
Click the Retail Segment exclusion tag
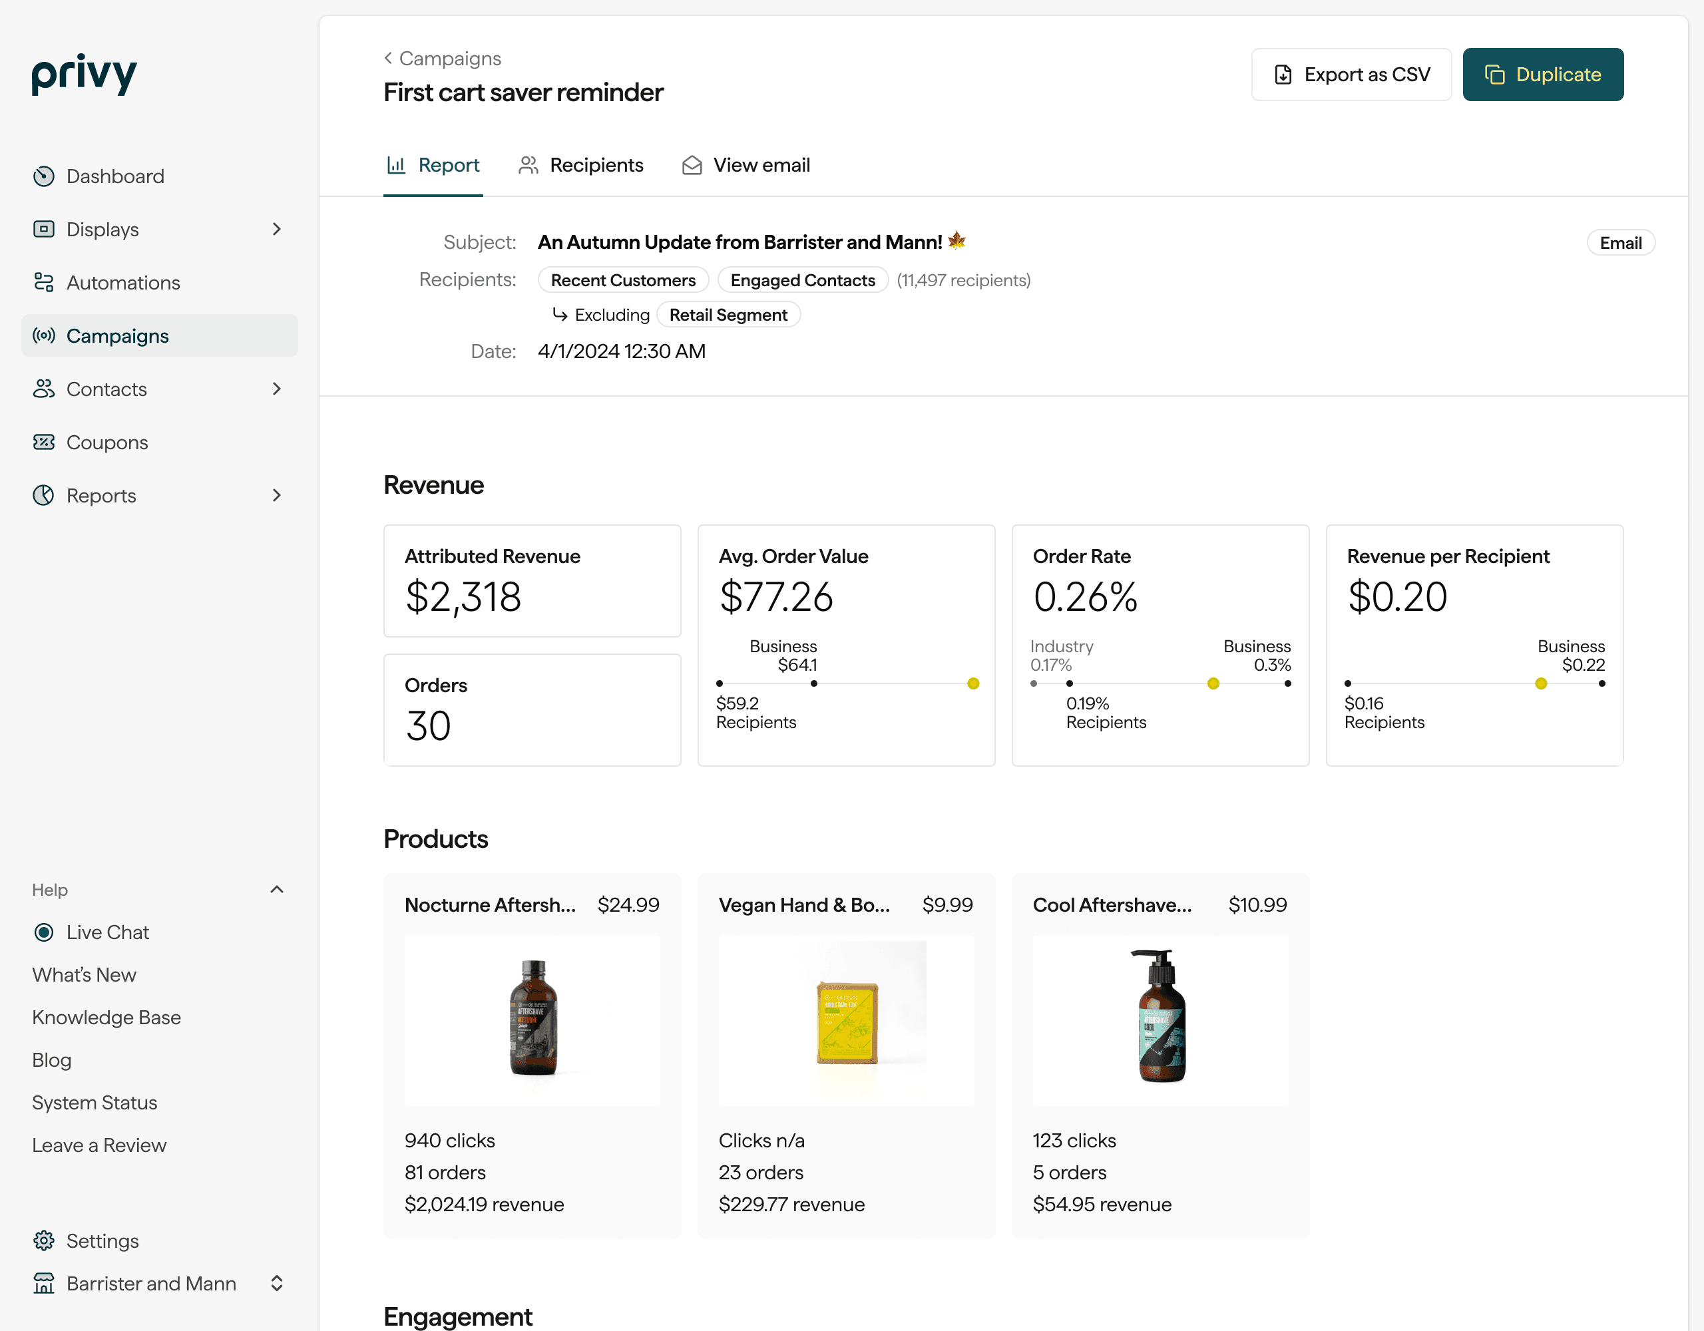(x=728, y=314)
